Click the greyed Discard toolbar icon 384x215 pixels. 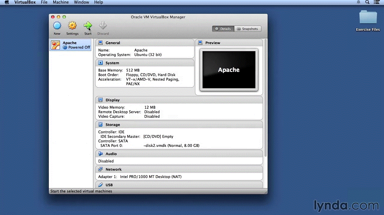(103, 26)
